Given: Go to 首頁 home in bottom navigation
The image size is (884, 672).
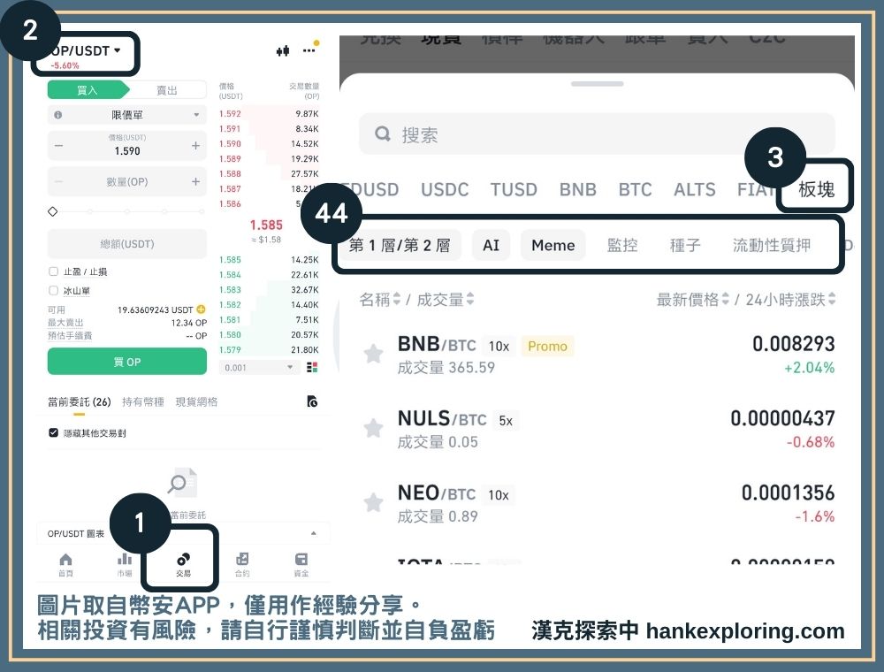Looking at the screenshot, I should tap(65, 564).
